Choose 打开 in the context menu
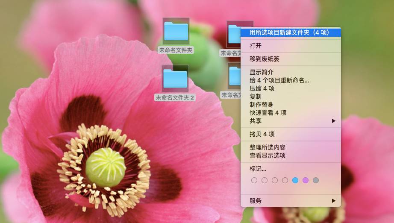Image resolution: width=394 pixels, height=223 pixels. click(291, 46)
